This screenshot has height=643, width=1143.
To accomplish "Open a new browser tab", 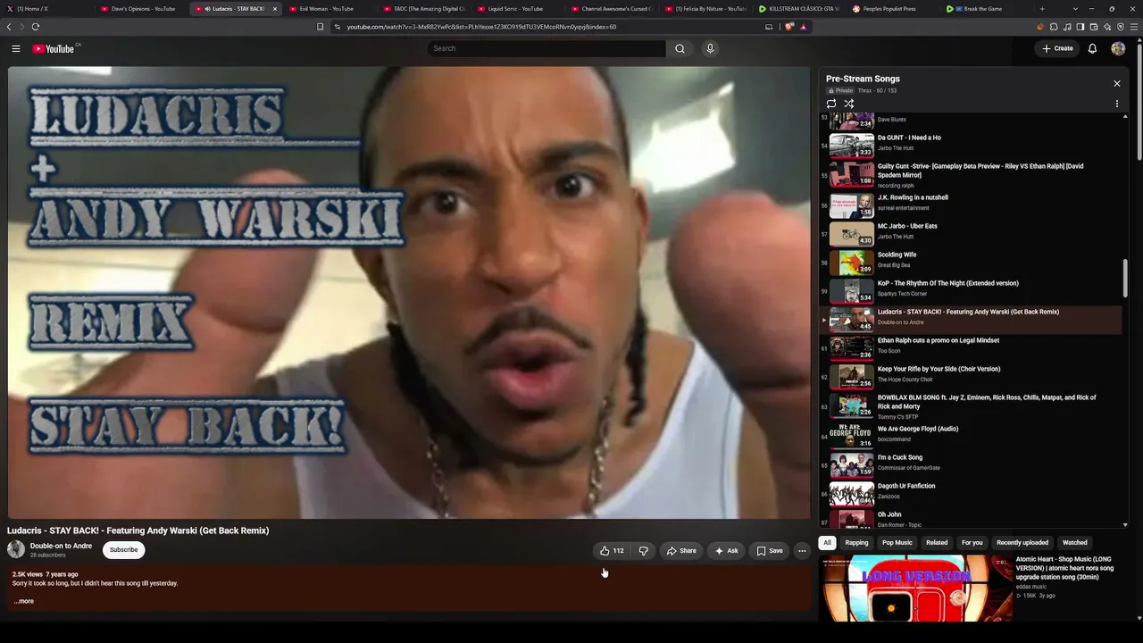I will tap(1042, 9).
